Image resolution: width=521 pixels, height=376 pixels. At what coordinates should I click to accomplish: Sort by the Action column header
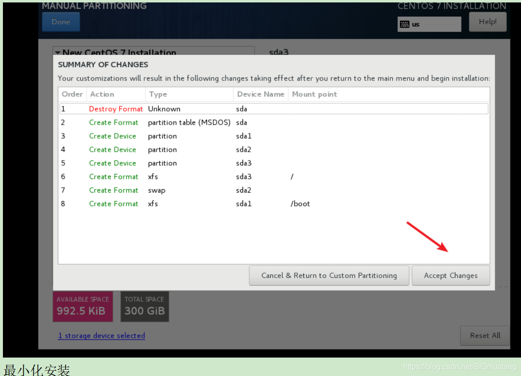pos(116,94)
